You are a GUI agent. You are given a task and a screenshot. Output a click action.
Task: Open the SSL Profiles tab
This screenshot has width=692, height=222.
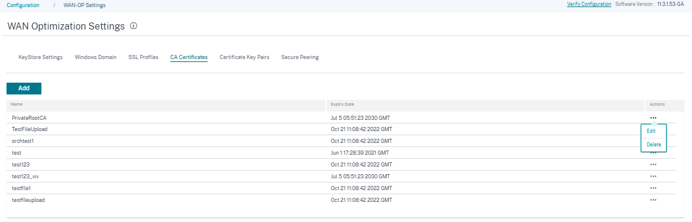coord(144,57)
